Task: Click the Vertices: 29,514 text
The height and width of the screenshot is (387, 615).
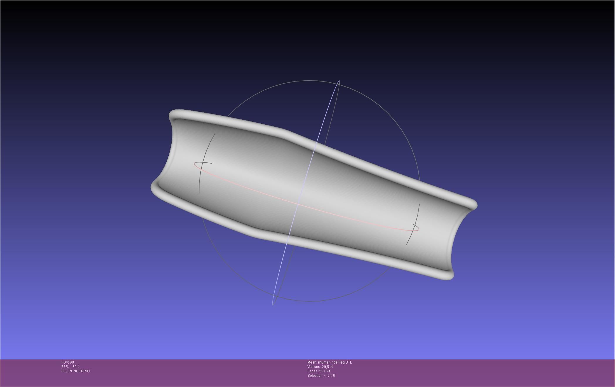Action: (320, 367)
